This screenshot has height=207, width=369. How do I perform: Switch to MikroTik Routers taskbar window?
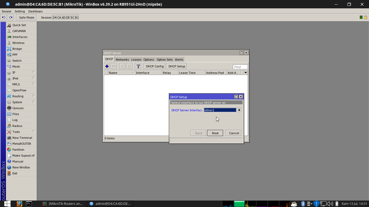tap(63, 203)
